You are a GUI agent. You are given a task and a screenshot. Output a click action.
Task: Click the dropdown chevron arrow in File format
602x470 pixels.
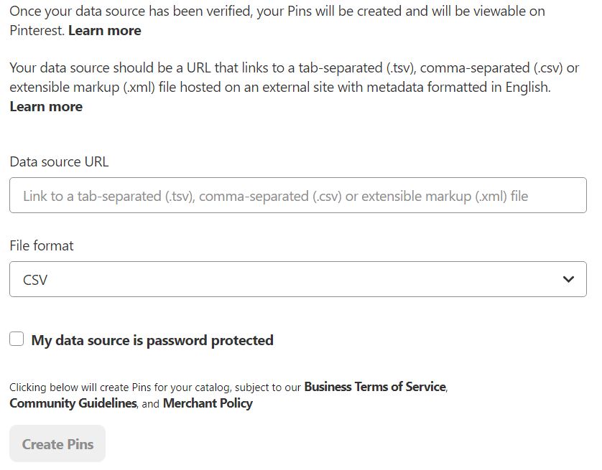point(569,279)
